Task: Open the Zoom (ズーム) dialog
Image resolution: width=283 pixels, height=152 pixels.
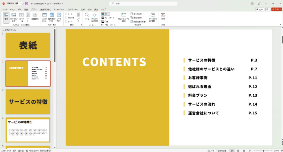Action: pos(87,16)
